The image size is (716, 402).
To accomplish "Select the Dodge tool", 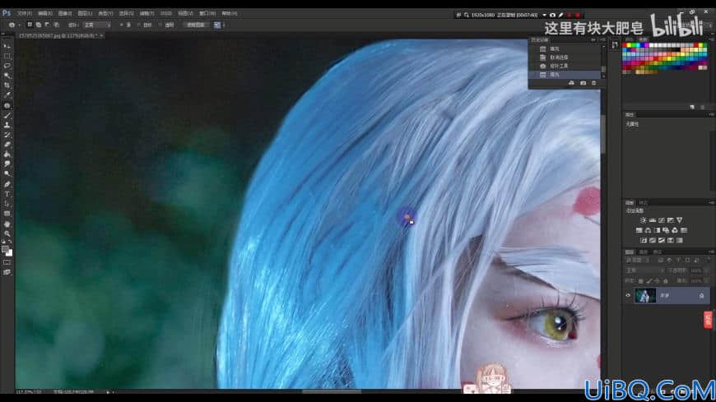I will tap(7, 173).
